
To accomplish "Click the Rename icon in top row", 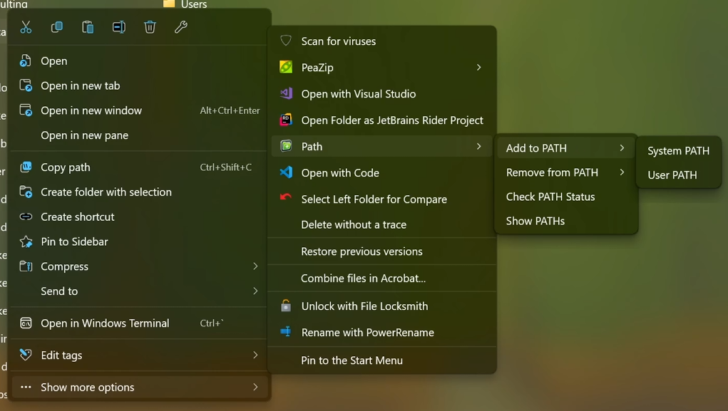I will (x=119, y=27).
